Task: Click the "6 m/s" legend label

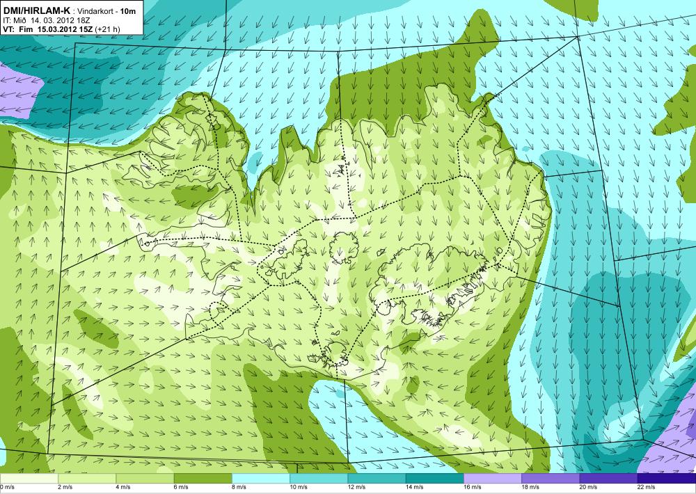Action: point(182,487)
